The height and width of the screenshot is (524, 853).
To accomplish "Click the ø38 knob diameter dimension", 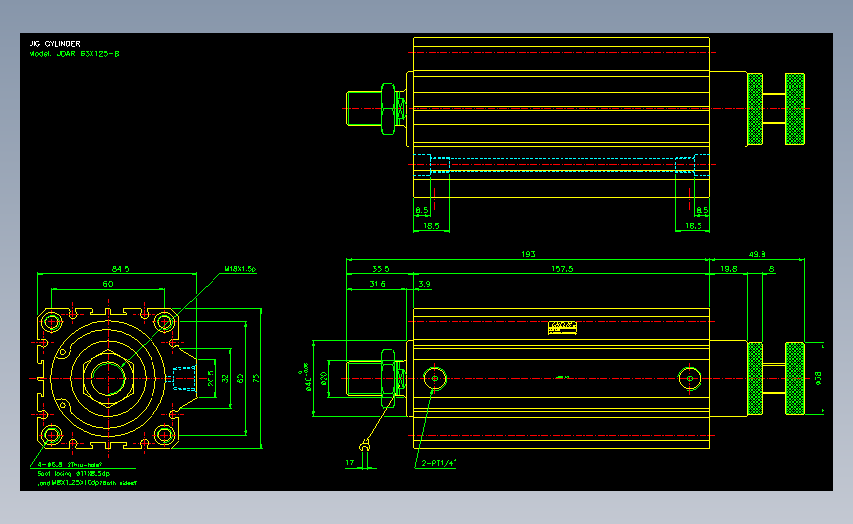I will pyautogui.click(x=818, y=378).
